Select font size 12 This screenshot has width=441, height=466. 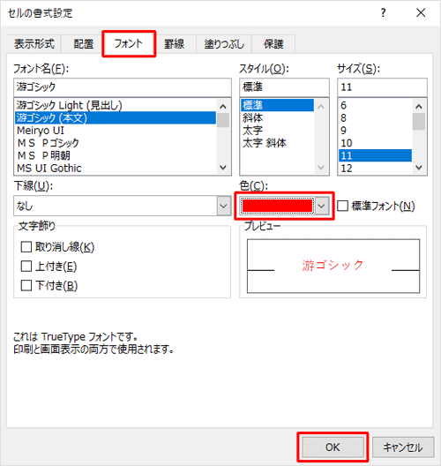tap(375, 169)
